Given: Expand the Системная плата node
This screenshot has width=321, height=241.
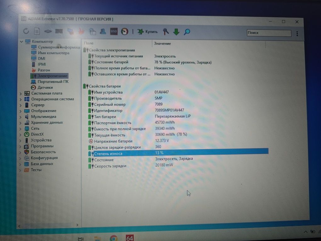Looking at the screenshot, I should point(20,94).
